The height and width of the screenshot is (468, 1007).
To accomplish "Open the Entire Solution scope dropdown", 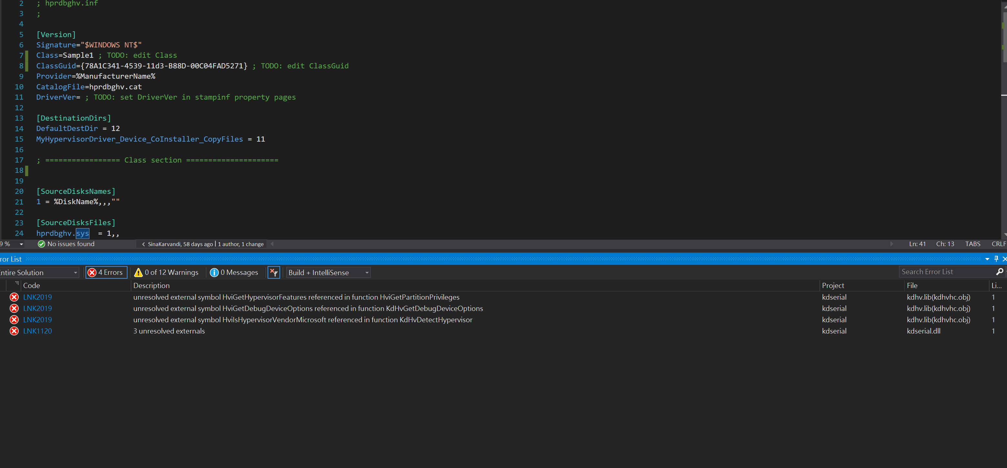I will coord(75,272).
